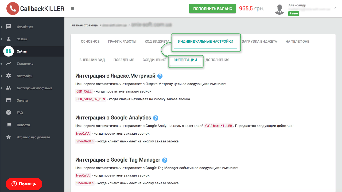The width and height of the screenshot is (342, 192).
Task: Select ShowOnBtn code under Google Analytics
Action: point(85,141)
